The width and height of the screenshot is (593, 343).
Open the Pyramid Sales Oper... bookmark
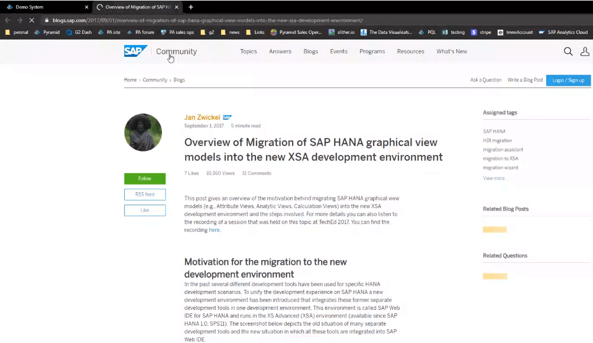296,32
